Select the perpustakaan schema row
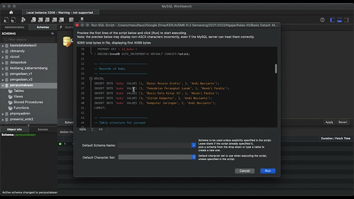The width and height of the screenshot is (354, 199). [29, 85]
